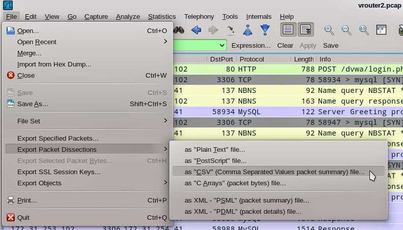Select the TCP 58947 > mysql SYN row
403x230 pixels.
coord(288,122)
